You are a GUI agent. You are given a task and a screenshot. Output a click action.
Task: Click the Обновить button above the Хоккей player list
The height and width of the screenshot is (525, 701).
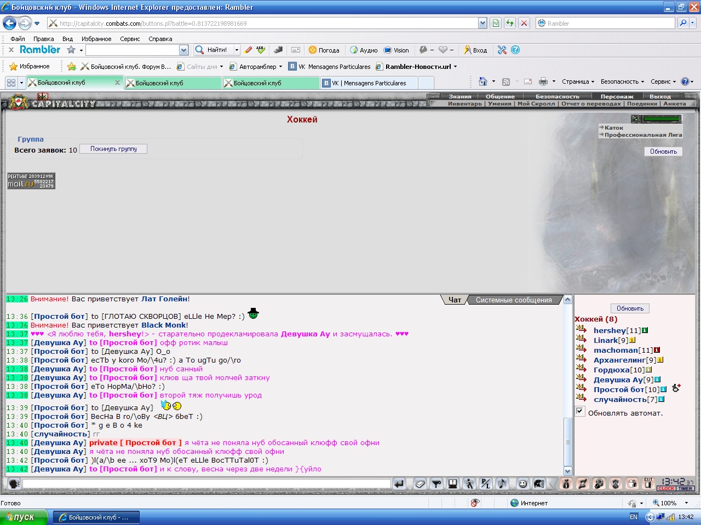(x=630, y=308)
